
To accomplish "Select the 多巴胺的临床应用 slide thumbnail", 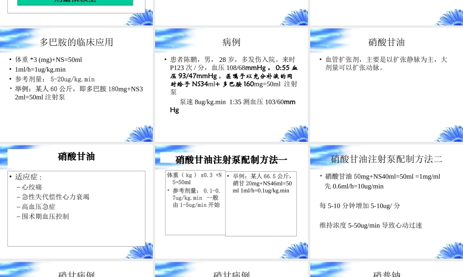I will [76, 83].
